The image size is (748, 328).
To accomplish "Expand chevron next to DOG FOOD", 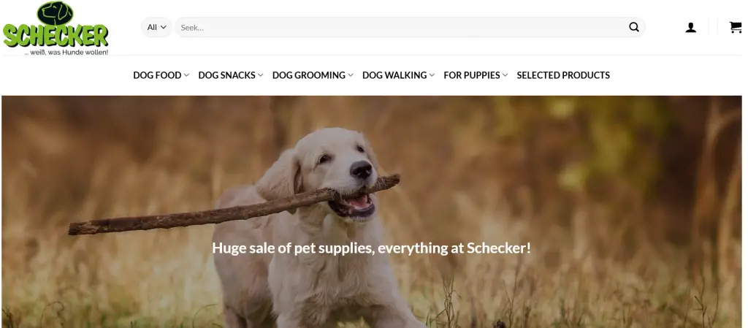I will [x=186, y=75].
